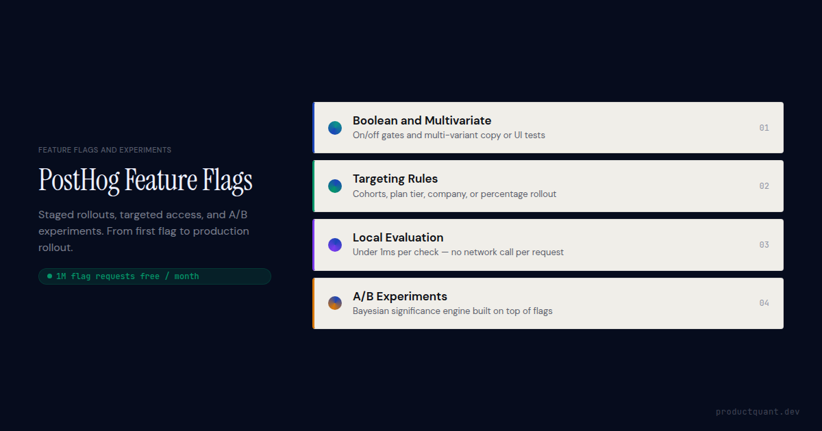Image resolution: width=822 pixels, height=431 pixels.
Task: Click the FEATURE FLAGS AND EXPERIMENTS label
Action: tap(105, 150)
